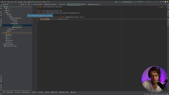This screenshot has height=95, width=169.
Task: Expand External Libraries node
Action: [x=3, y=44]
